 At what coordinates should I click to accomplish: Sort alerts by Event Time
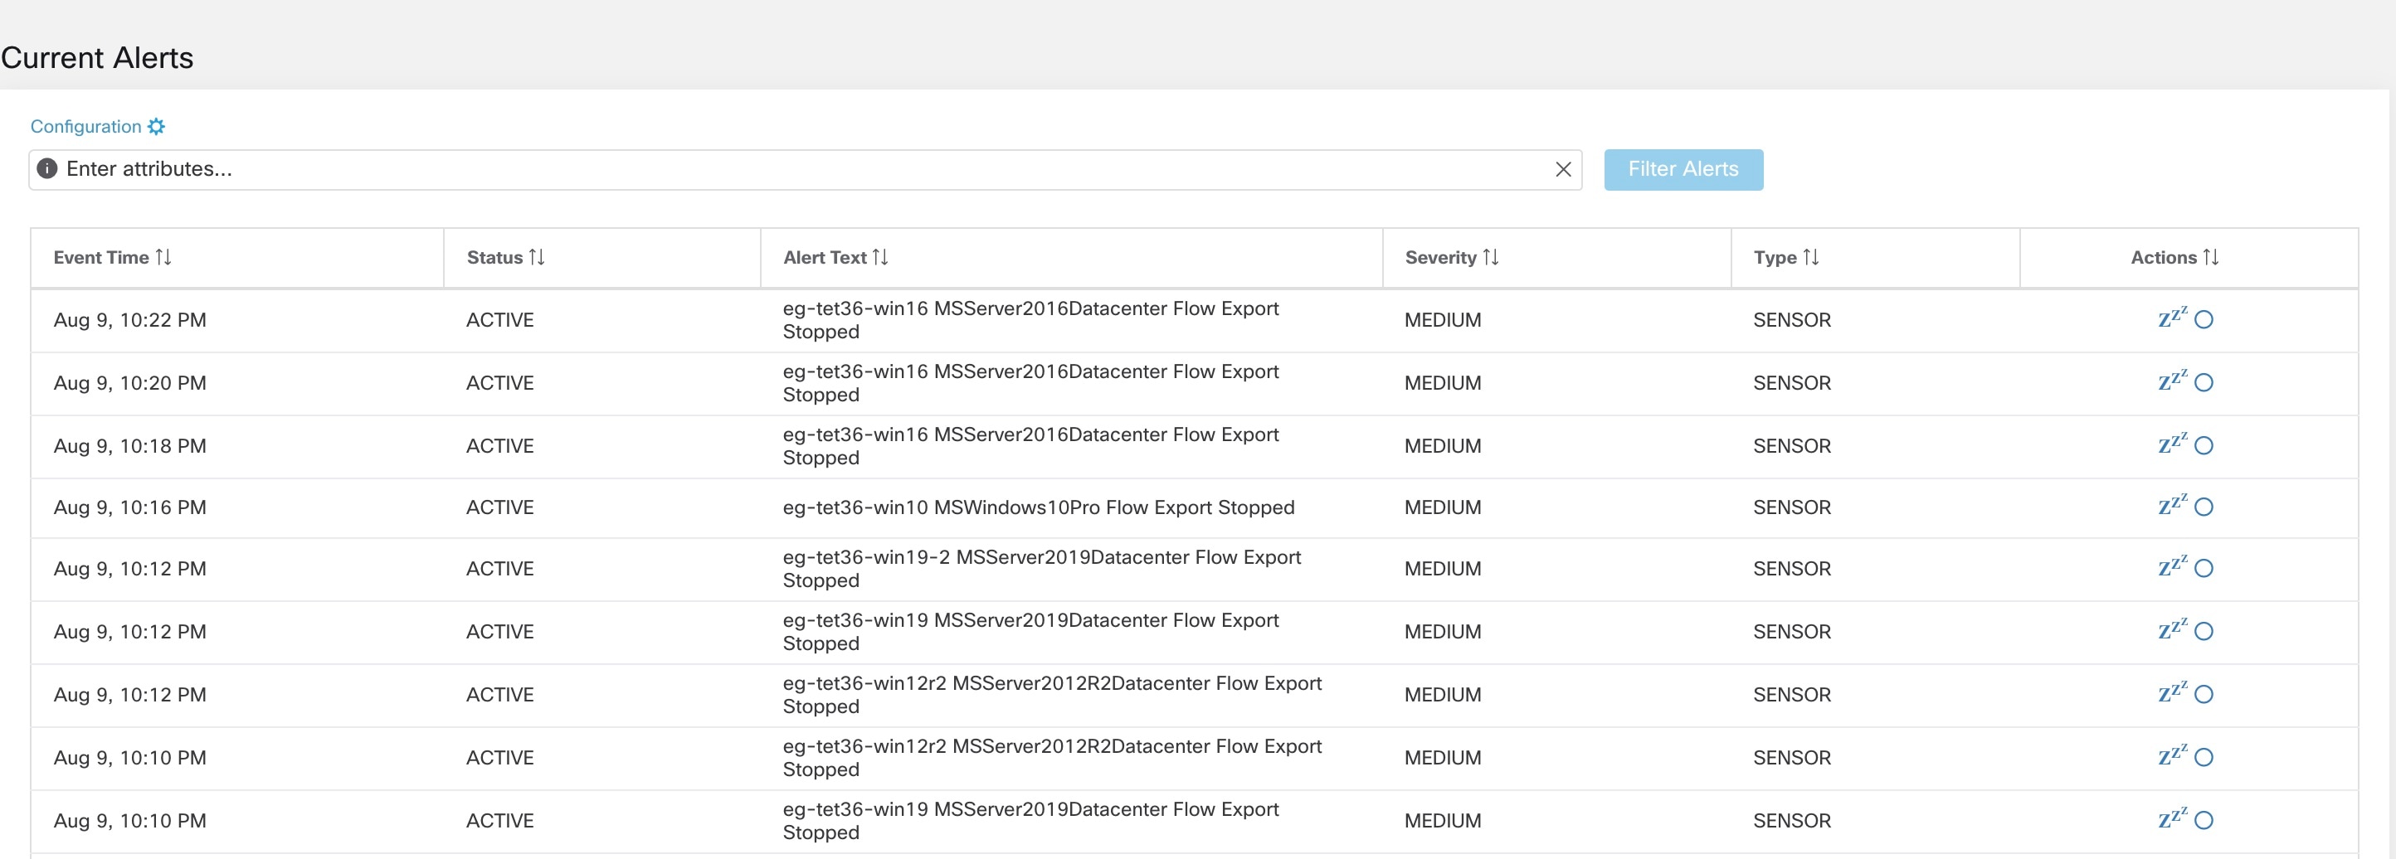point(163,258)
